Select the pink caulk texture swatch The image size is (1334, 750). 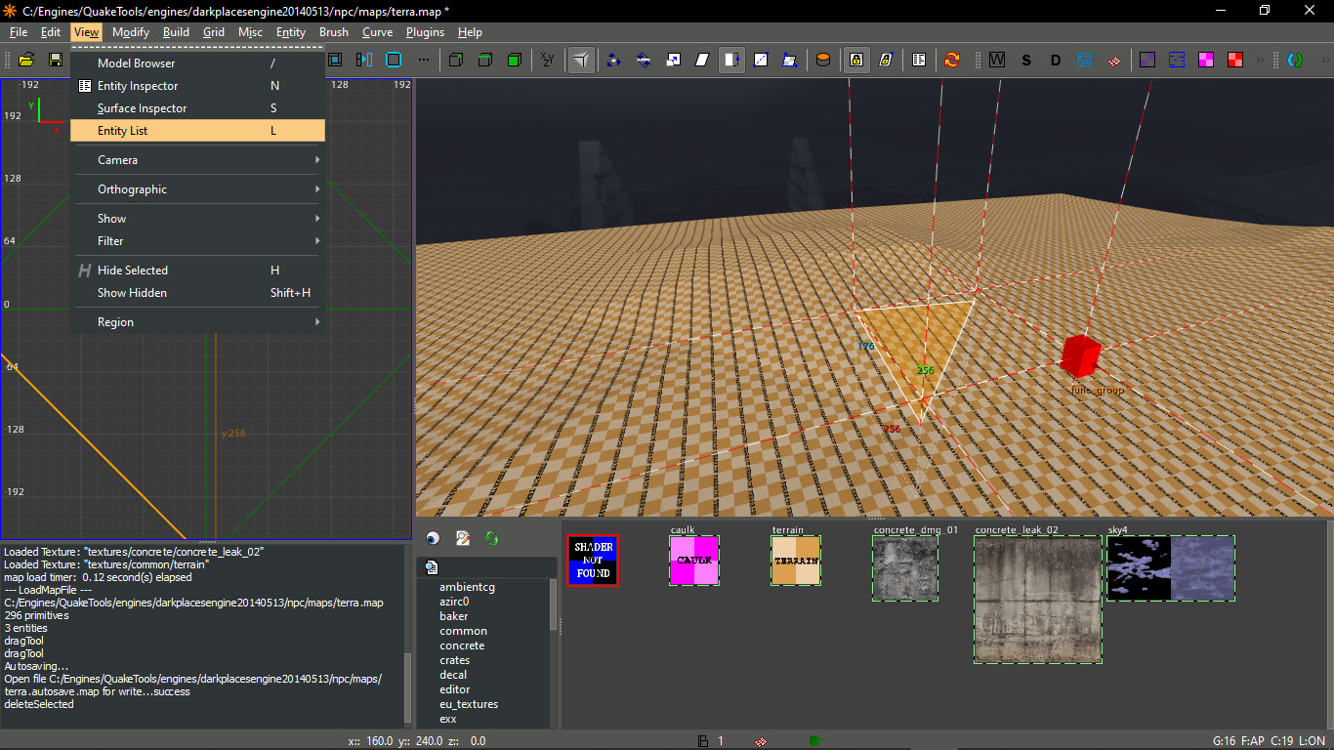694,561
